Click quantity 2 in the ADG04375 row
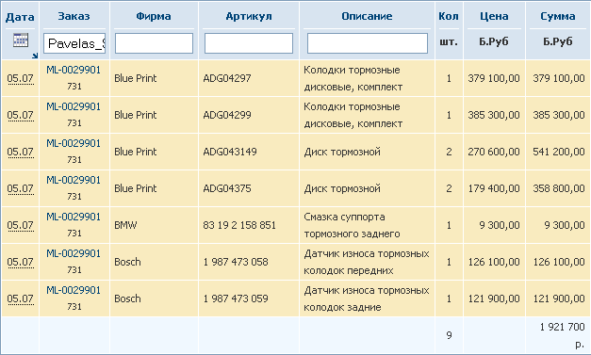This screenshot has height=355, width=591. pyautogui.click(x=449, y=188)
